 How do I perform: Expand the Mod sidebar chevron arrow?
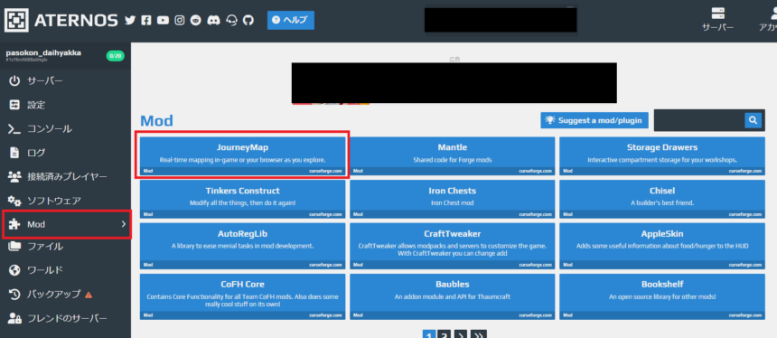(124, 224)
